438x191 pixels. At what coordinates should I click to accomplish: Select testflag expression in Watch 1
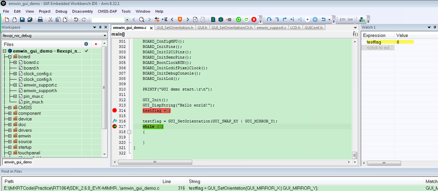point(374,42)
